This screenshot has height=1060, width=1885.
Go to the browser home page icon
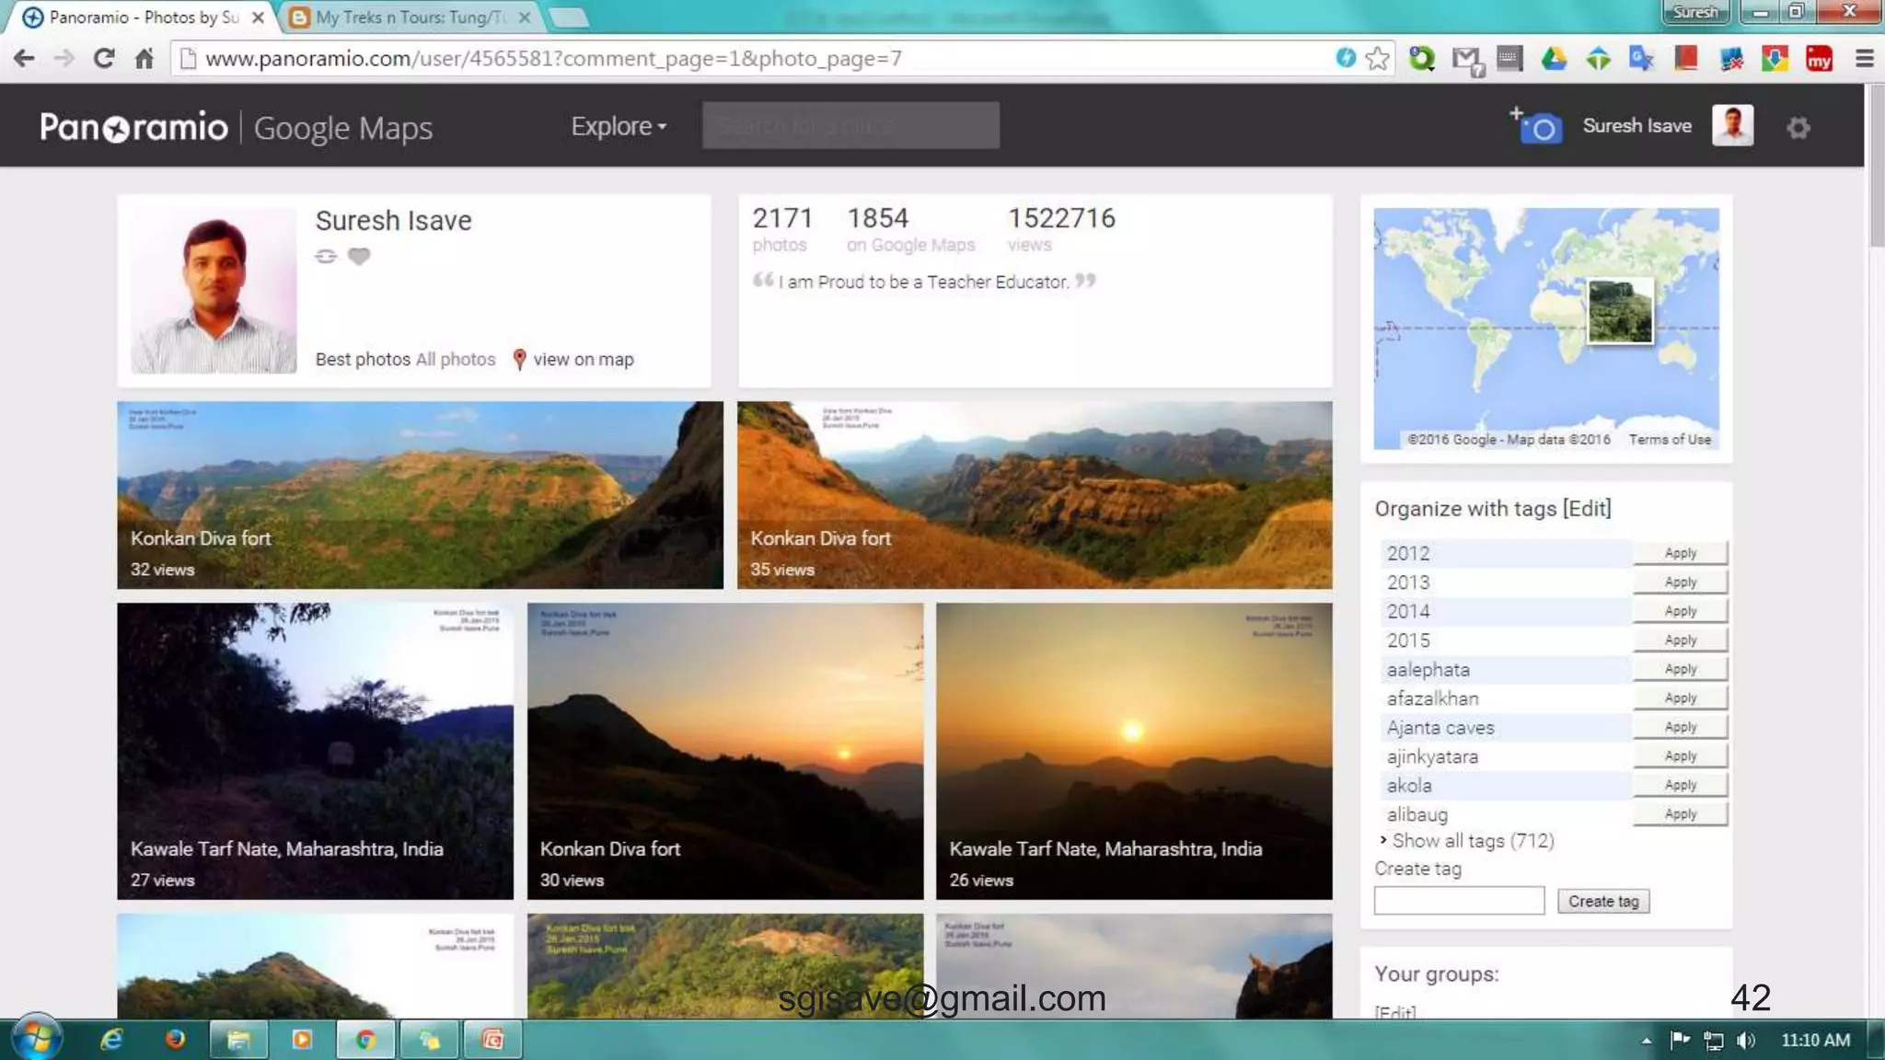(x=145, y=59)
